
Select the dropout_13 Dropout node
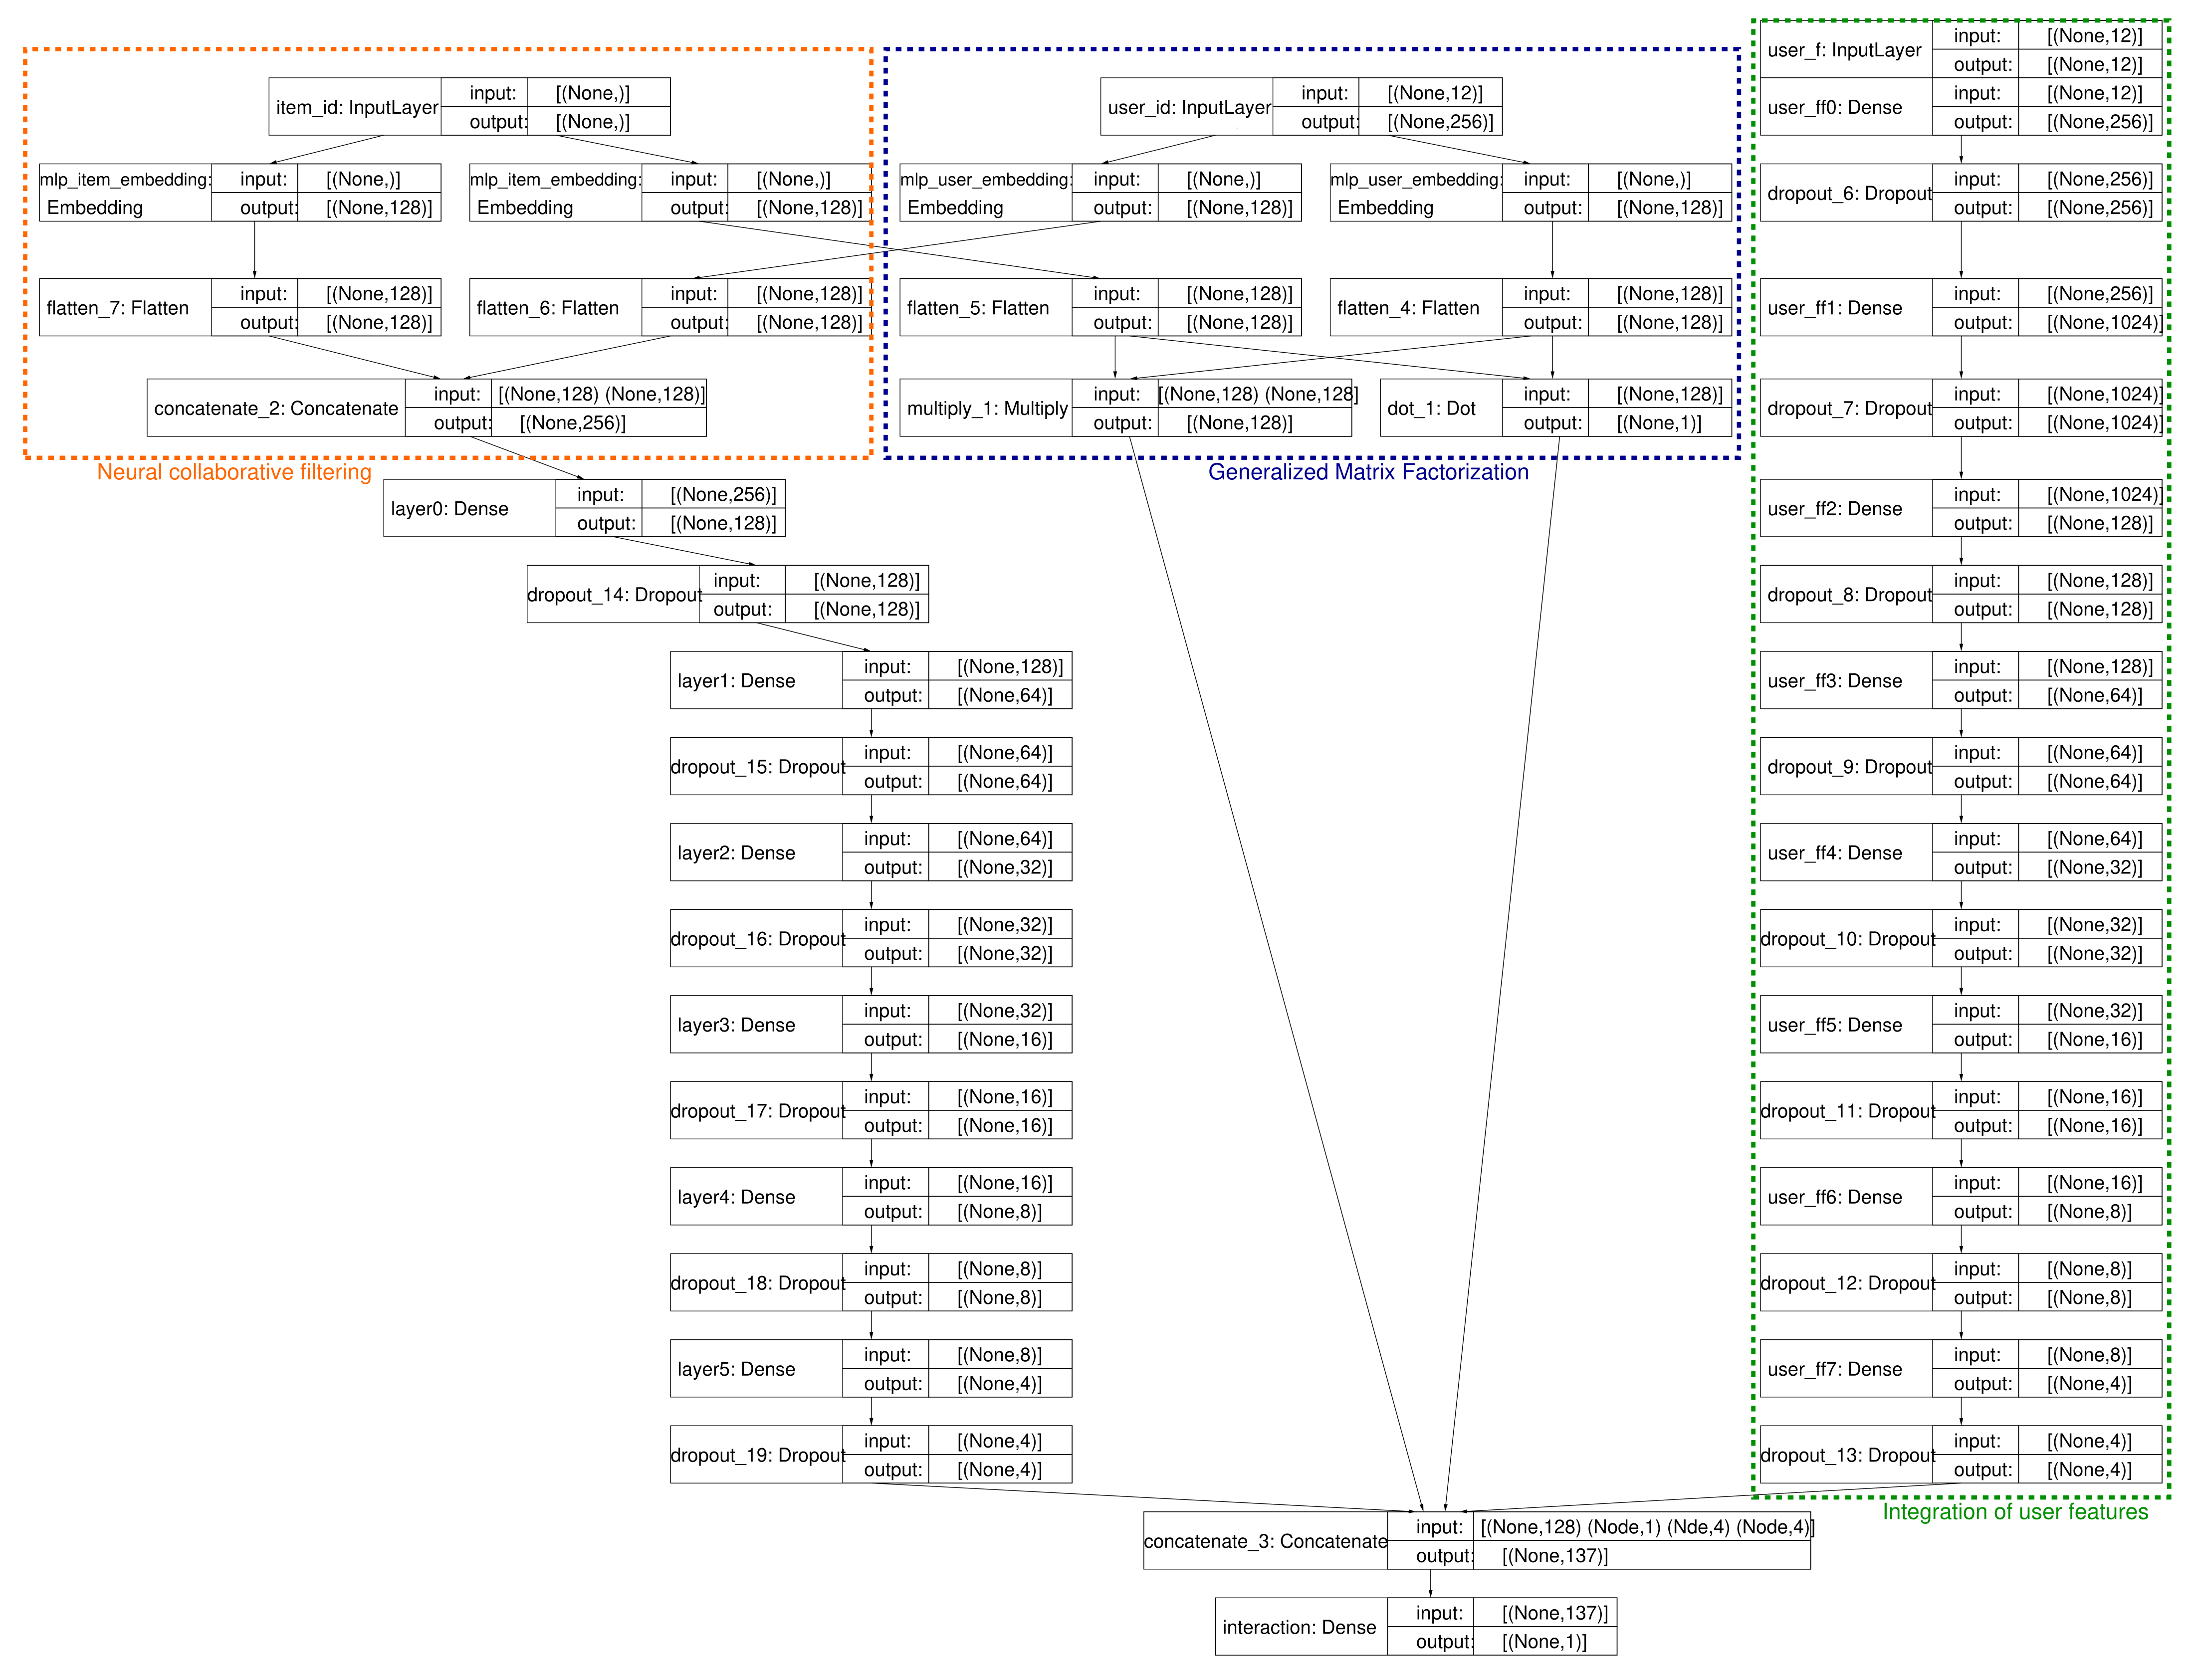pos(1847,1455)
